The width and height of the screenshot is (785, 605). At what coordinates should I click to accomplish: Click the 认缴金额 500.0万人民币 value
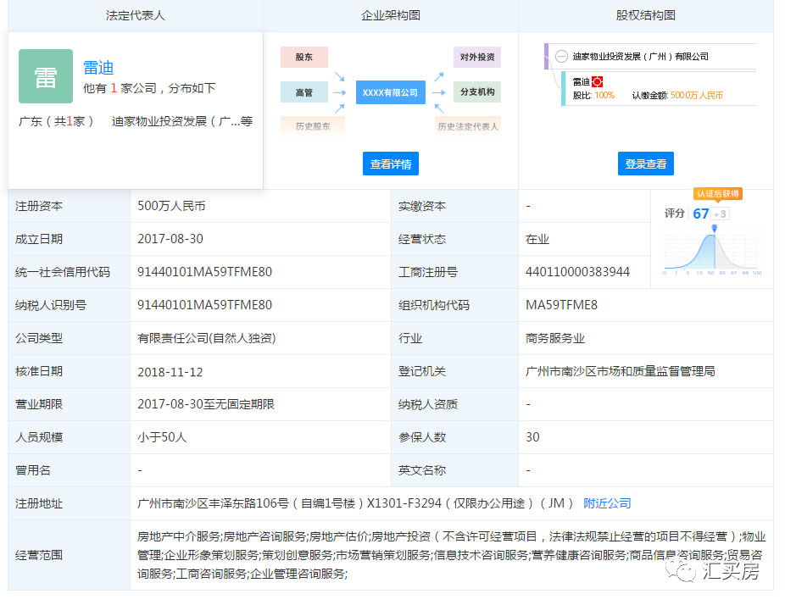[x=696, y=95]
